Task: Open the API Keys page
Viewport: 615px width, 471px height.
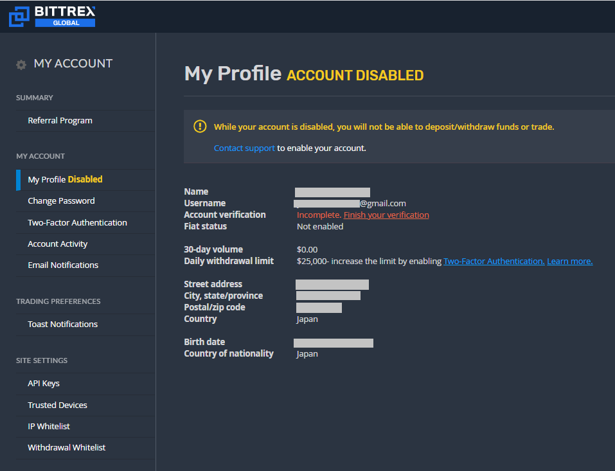Action: 44,384
